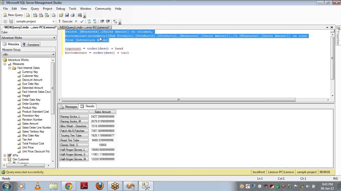Open a SQL Server Compact query
The height and width of the screenshot is (191, 341).
(x=54, y=15)
